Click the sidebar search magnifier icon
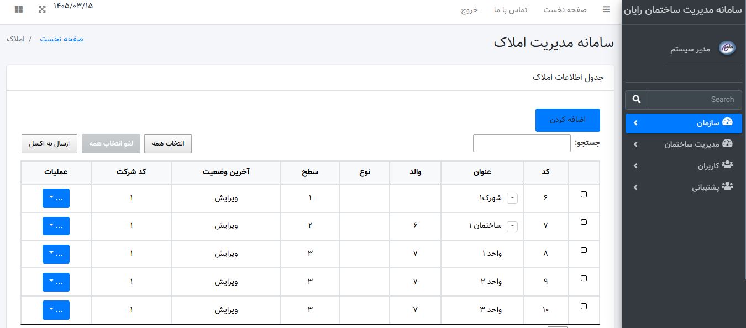746x328 pixels. [637, 99]
